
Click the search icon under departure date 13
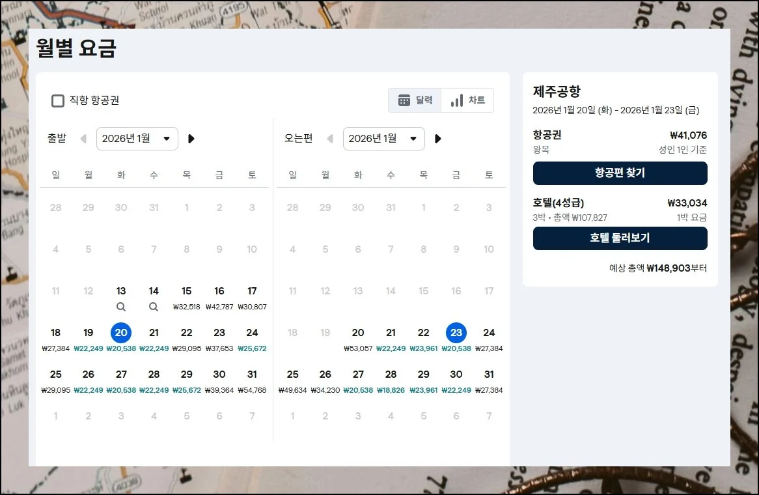[121, 307]
